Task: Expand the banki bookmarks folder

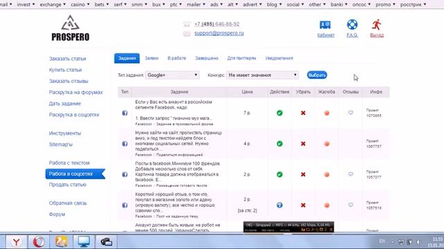Action: pos(339,5)
